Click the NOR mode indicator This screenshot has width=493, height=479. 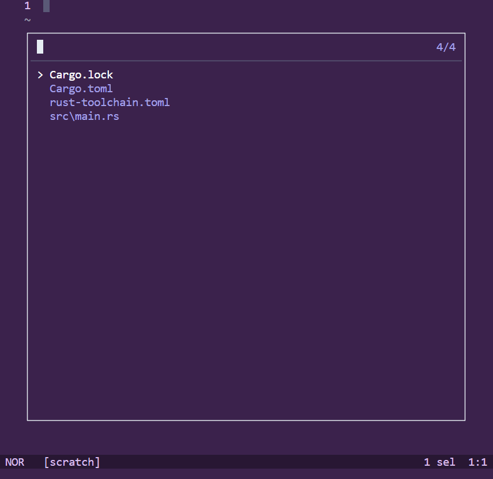15,462
